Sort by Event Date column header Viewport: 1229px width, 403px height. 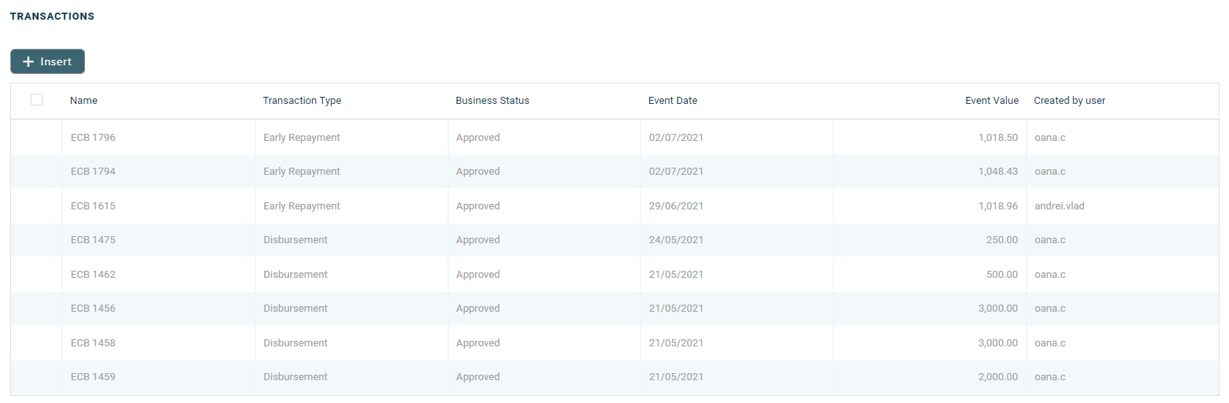(x=673, y=101)
